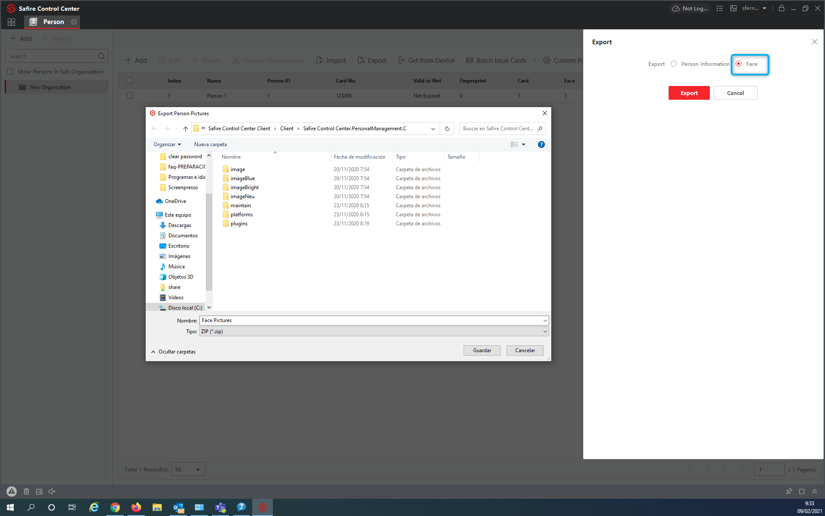Click the trash icon in status bar
Screen dimensions: 825x516
pyautogui.click(x=26, y=491)
